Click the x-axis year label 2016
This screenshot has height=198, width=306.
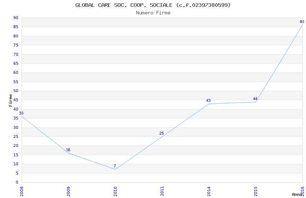point(303,191)
